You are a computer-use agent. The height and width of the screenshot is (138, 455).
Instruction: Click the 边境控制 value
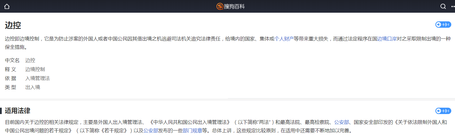point(35,69)
